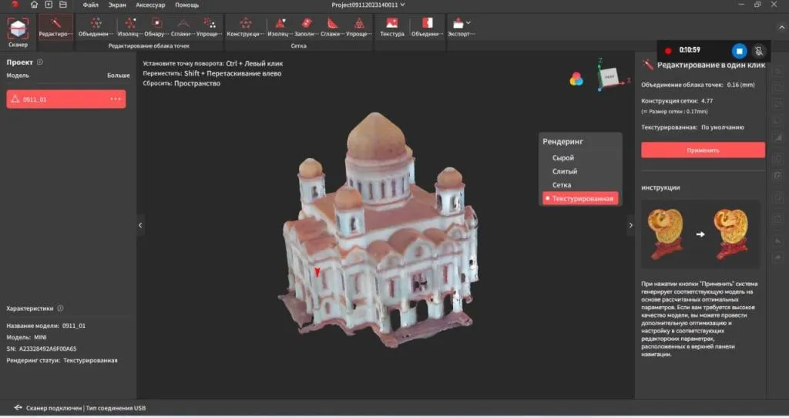Select the one-click edit wand tool
The height and width of the screenshot is (418, 789).
[x=55, y=27]
